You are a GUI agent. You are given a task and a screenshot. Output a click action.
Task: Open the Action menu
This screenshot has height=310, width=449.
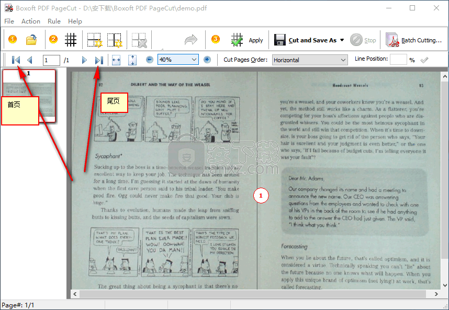click(31, 21)
